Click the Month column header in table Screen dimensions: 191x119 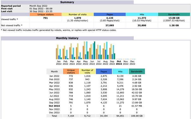[54, 71]
